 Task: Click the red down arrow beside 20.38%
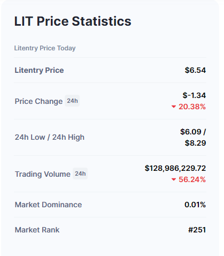point(174,107)
